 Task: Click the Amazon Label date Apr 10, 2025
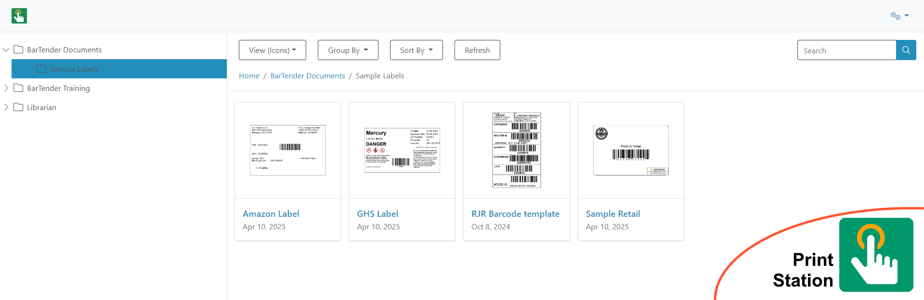pyautogui.click(x=264, y=227)
